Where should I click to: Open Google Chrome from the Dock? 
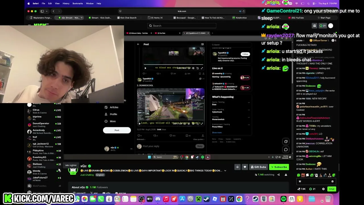click(x=239, y=199)
